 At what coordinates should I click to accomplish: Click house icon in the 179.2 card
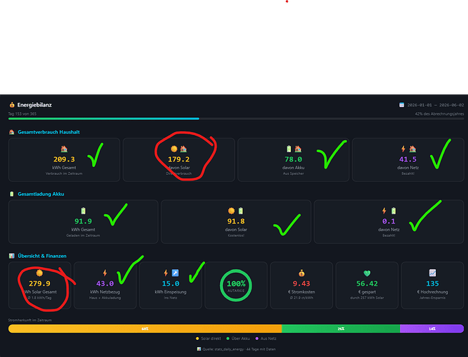point(183,149)
